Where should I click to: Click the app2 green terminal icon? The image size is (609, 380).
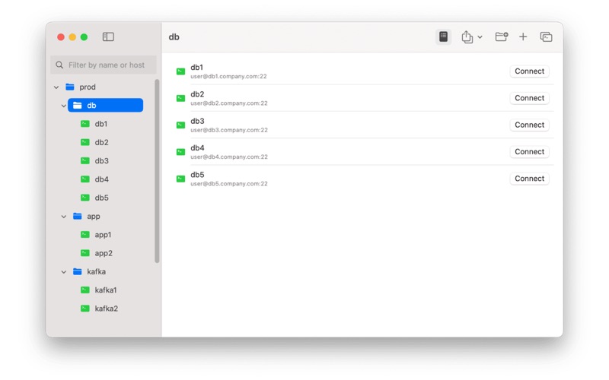pyautogui.click(x=85, y=253)
